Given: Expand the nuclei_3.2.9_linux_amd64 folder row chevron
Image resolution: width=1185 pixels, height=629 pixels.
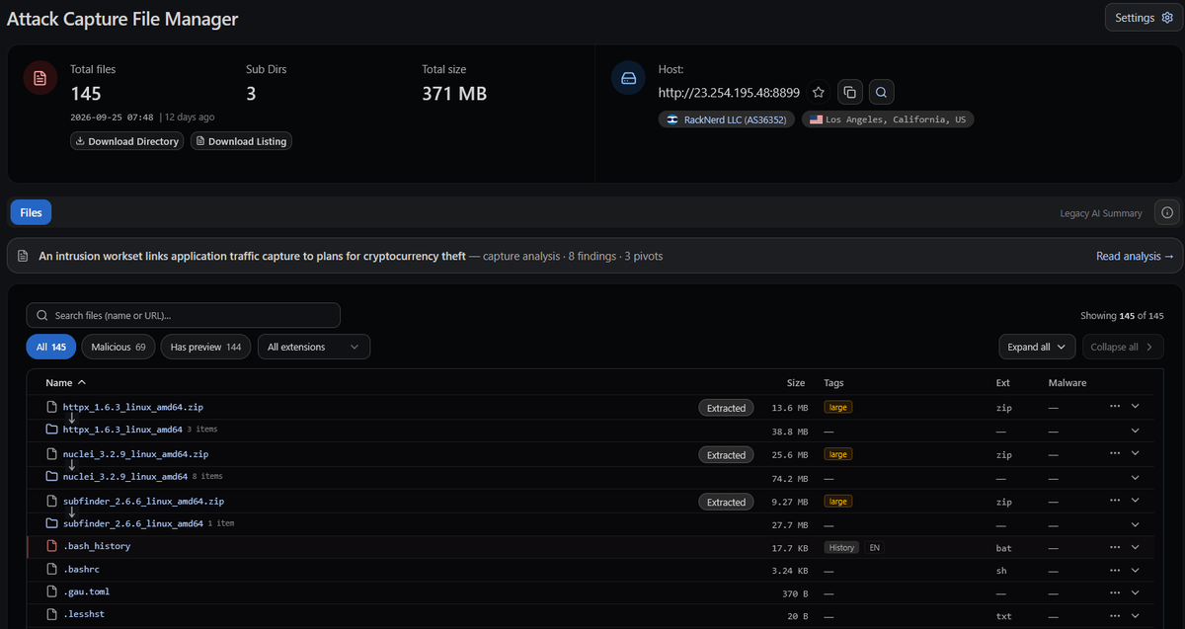Looking at the screenshot, I should click(x=1136, y=477).
